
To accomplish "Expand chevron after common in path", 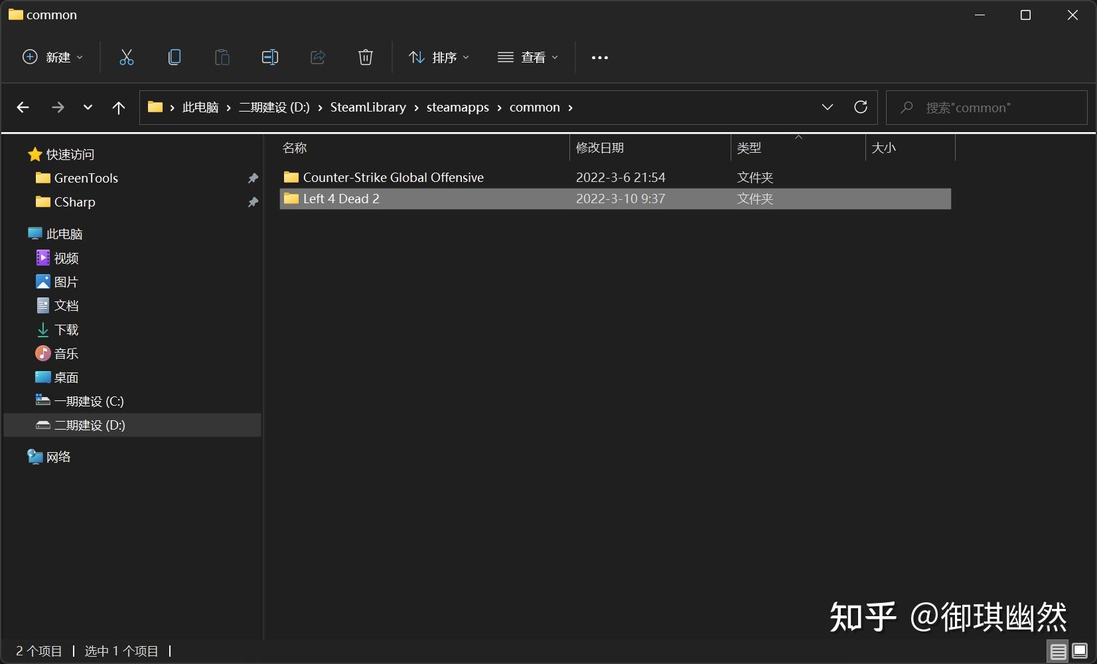I will pos(571,108).
